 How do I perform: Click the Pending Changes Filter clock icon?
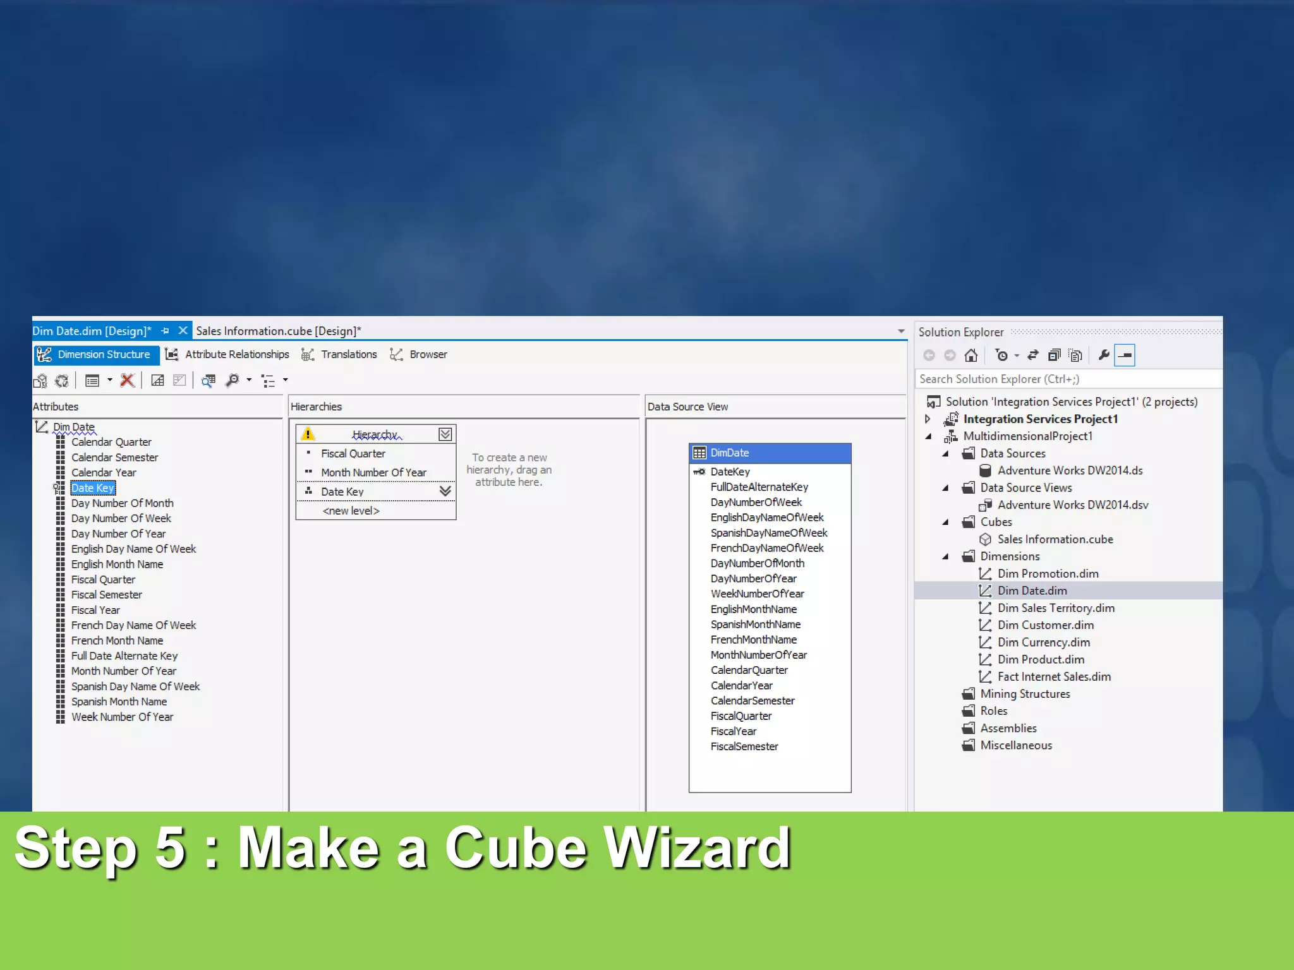pyautogui.click(x=1001, y=356)
